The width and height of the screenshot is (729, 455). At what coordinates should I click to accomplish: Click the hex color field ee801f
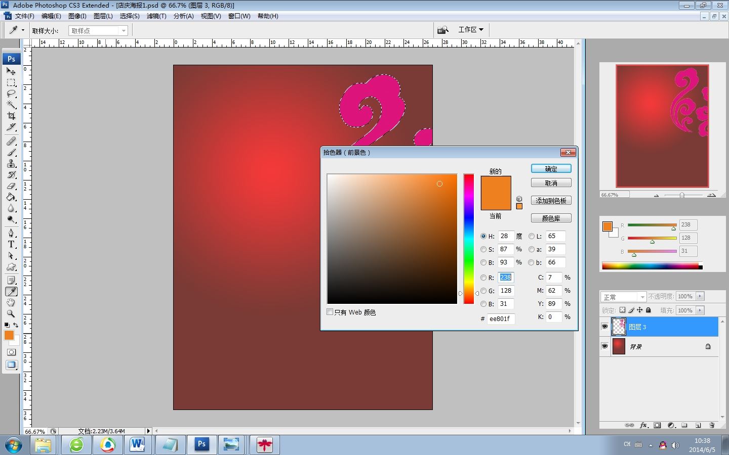pos(501,318)
